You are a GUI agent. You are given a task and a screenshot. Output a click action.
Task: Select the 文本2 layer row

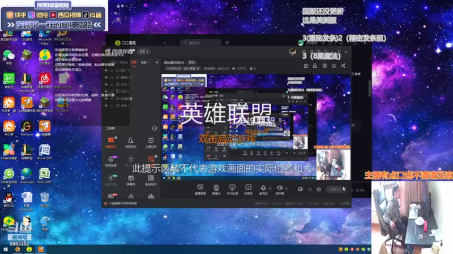pos(130,91)
